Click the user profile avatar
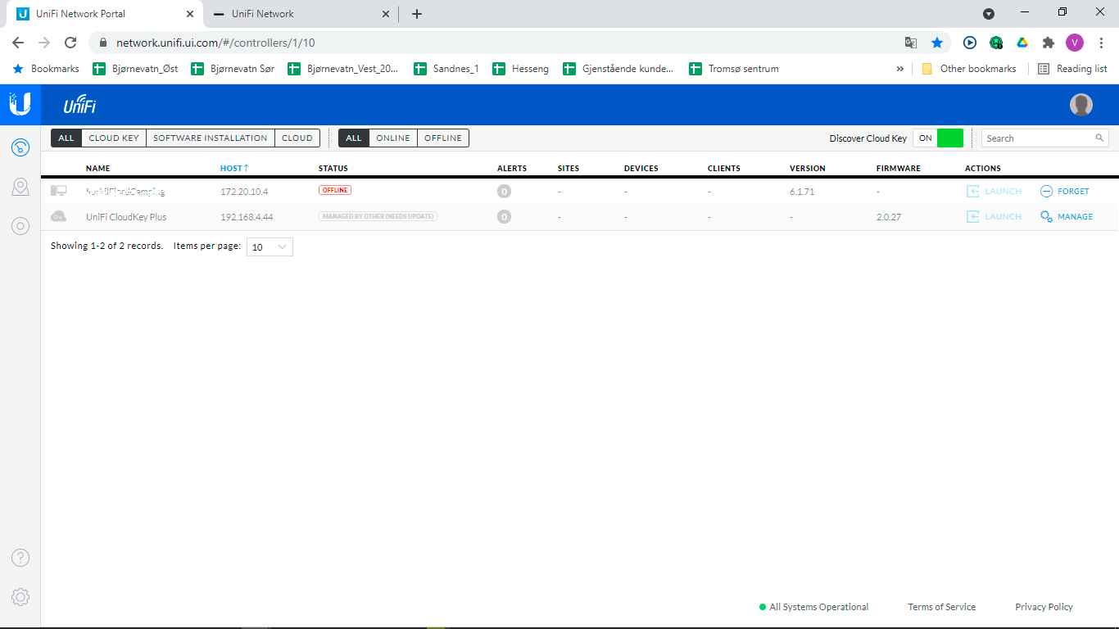1119x629 pixels. (1080, 105)
